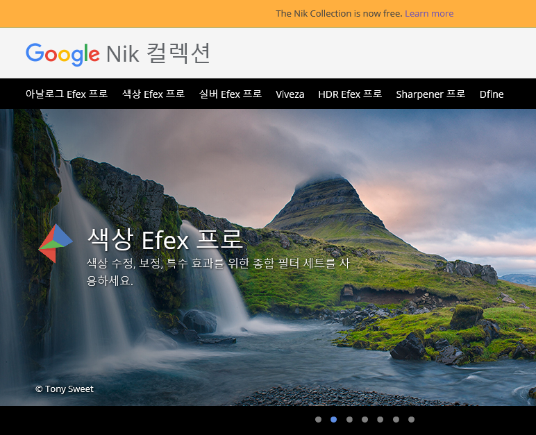536x435 pixels.
Task: Select 색상 Efex 프로 in navigation bar
Action: click(153, 94)
